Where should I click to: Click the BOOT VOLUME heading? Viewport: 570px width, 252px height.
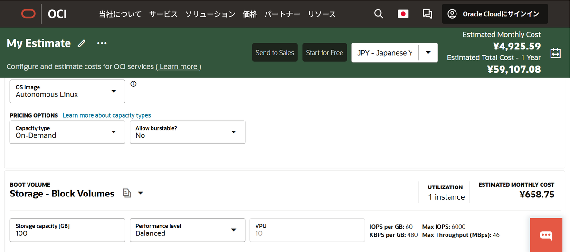[30, 185]
